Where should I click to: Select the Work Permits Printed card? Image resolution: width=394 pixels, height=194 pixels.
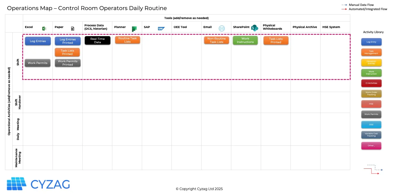[x=68, y=63]
